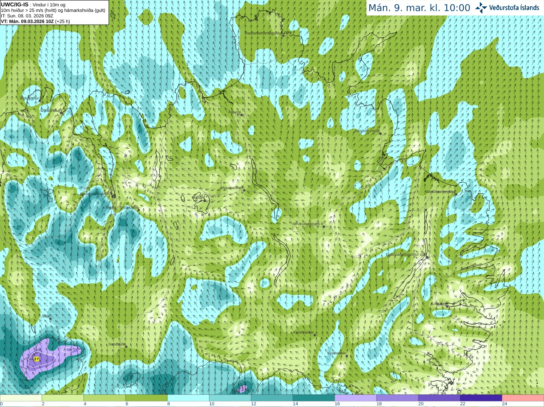The image size is (544, 407).
Task: Pick the medium purple 18–20 m/s legend swatch
Action: (398, 398)
